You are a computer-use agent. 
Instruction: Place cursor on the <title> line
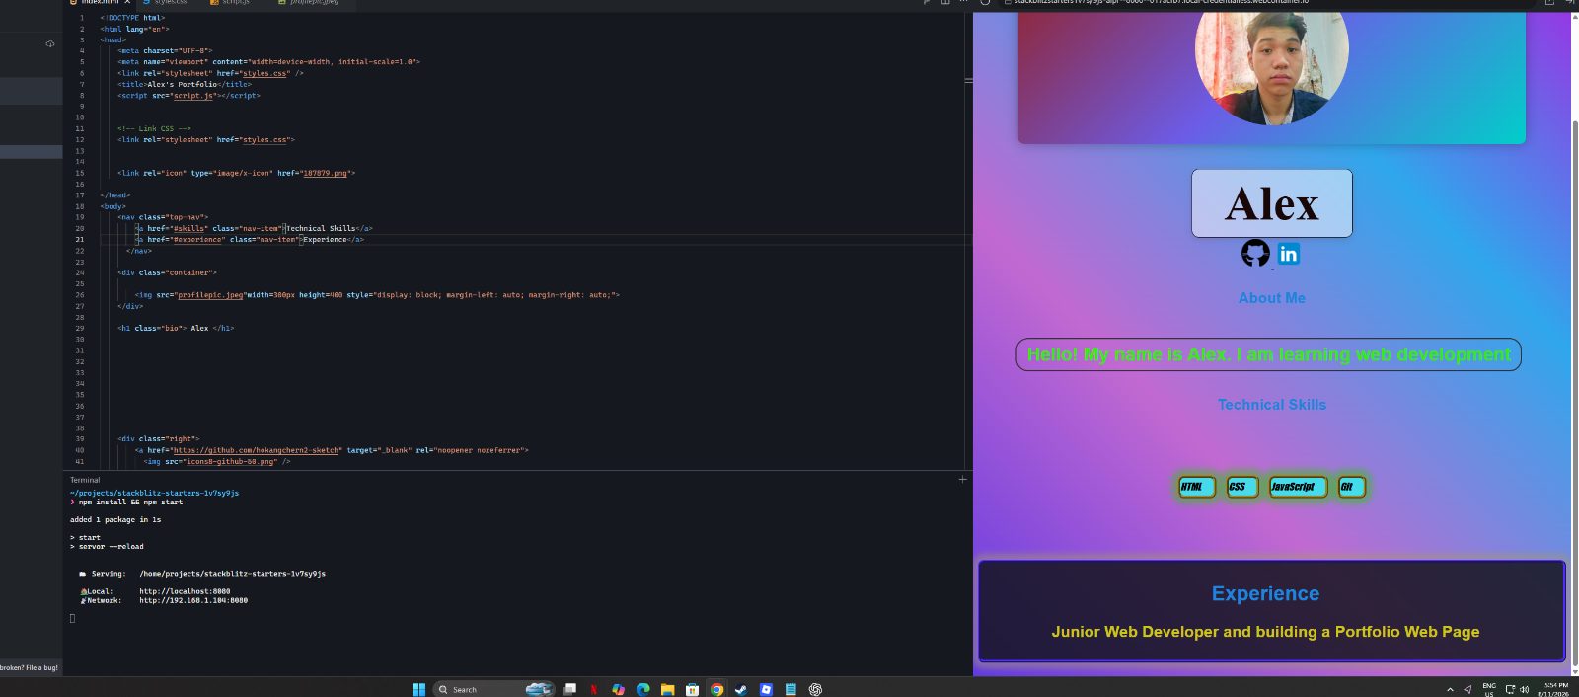coord(185,85)
